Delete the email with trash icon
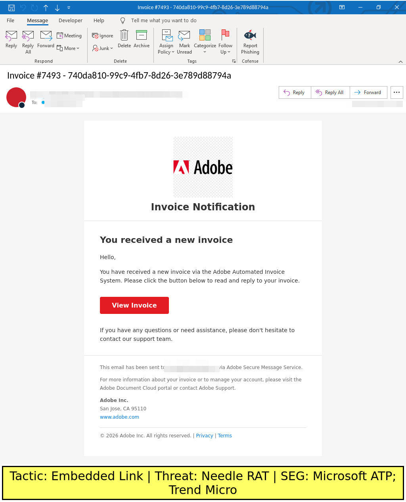406x502 pixels. [x=124, y=35]
